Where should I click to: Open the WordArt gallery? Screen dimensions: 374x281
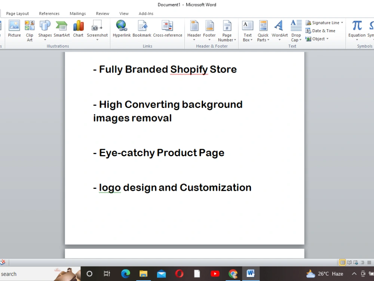point(279,31)
